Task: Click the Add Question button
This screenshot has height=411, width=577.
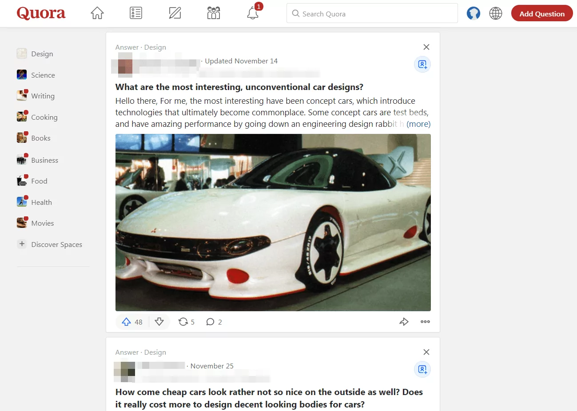Action: (x=542, y=13)
